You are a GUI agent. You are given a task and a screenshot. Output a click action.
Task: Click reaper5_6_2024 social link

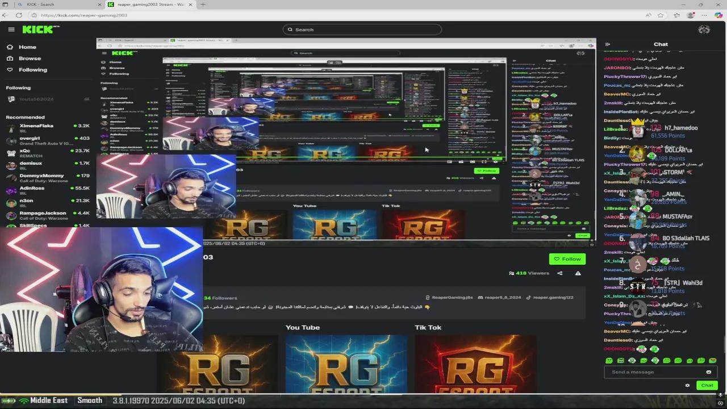[499, 298]
